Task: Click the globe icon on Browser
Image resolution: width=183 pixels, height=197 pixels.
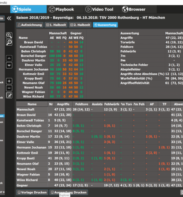Action: [125, 9]
